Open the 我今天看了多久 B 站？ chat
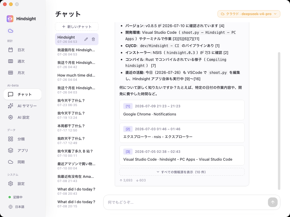Screen dimensions: 290x217 pyautogui.click(x=76, y=153)
